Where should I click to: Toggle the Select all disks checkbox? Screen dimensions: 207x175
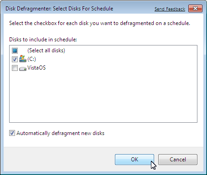click(x=15, y=50)
